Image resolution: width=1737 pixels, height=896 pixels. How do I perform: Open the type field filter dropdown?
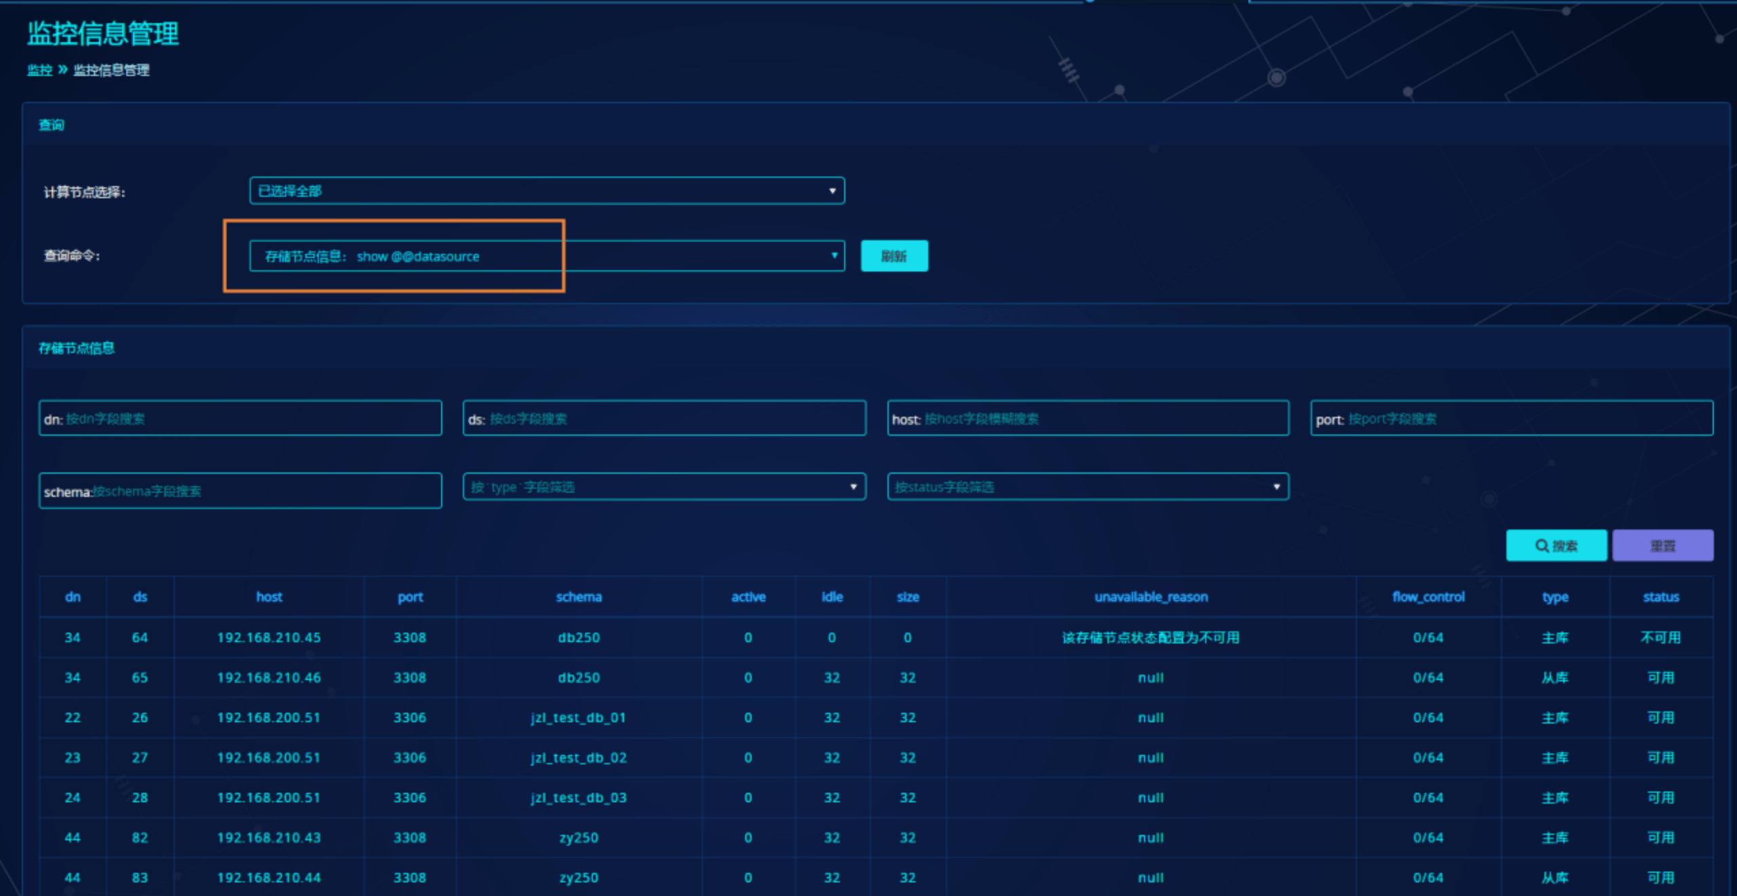click(x=664, y=487)
